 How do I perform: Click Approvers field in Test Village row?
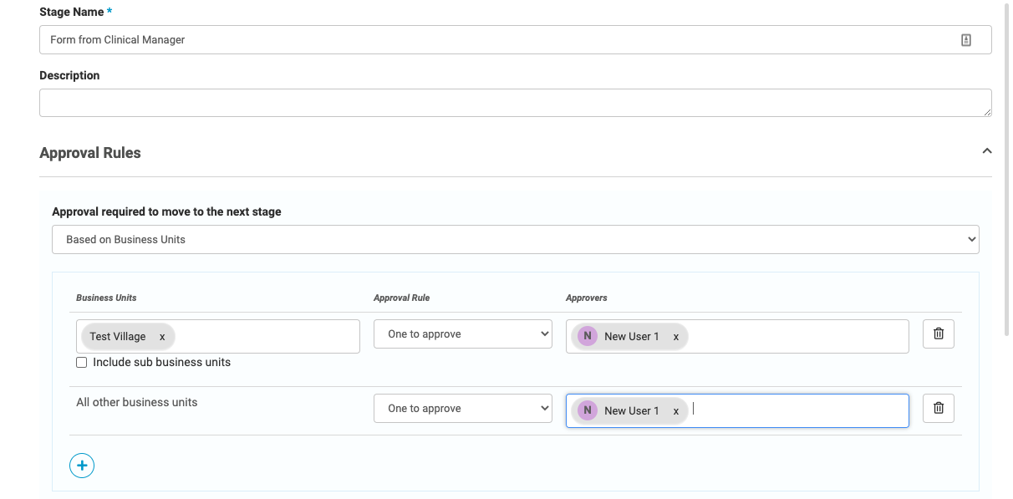737,336
